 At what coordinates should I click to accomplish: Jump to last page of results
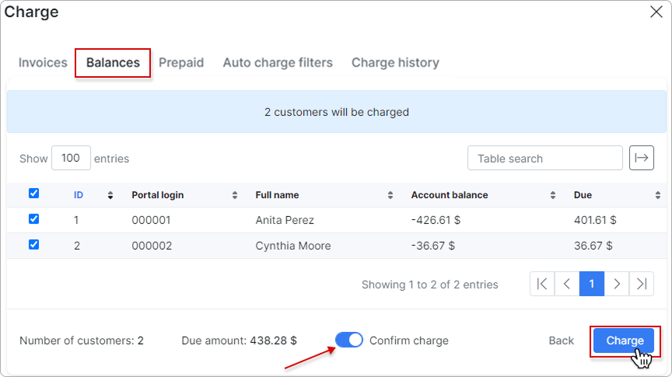point(641,284)
